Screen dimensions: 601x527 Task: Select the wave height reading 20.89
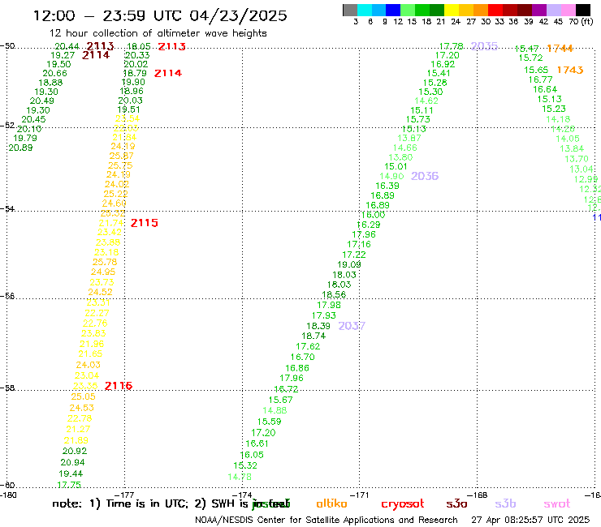pos(20,148)
